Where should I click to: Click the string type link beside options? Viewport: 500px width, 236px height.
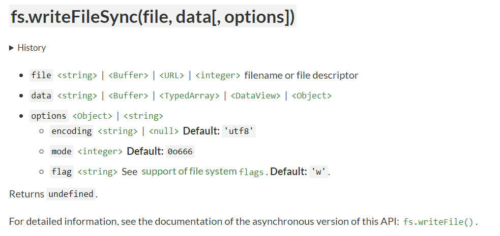pos(143,116)
